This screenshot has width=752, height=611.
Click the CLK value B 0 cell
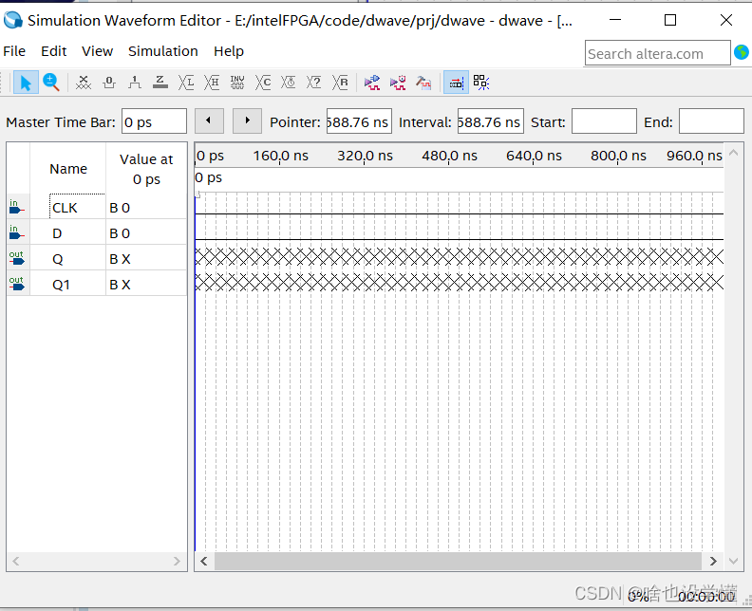pyautogui.click(x=146, y=208)
